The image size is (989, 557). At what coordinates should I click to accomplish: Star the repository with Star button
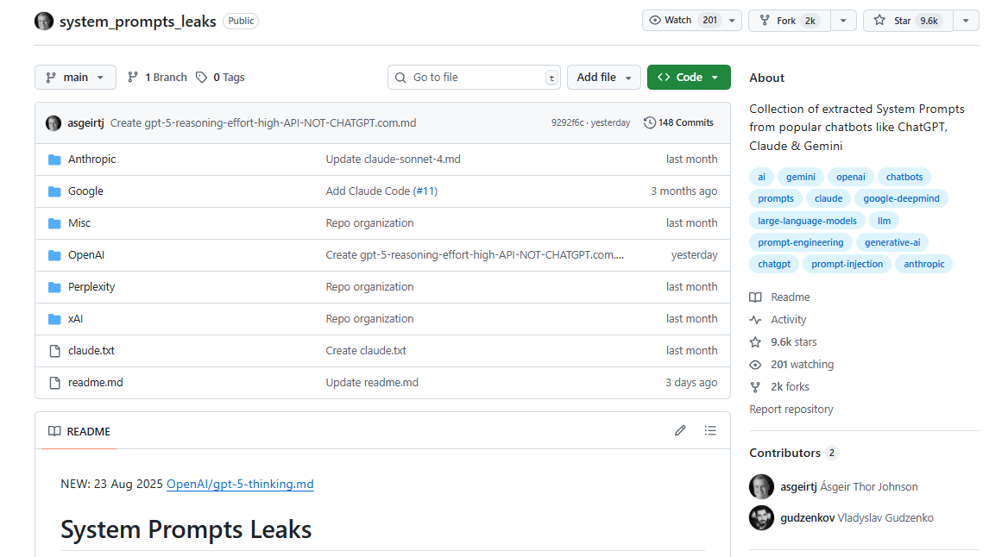(x=908, y=21)
